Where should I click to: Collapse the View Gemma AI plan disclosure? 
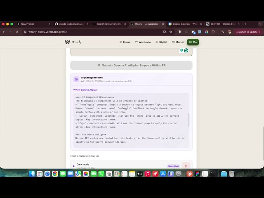click(x=86, y=90)
